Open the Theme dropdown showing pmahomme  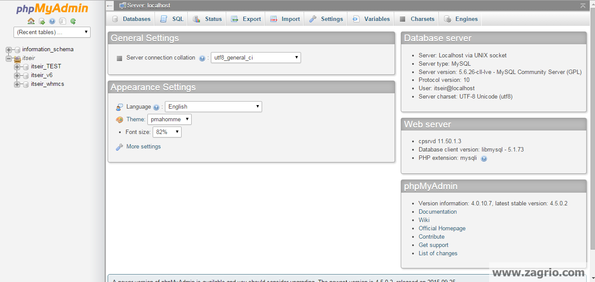[169, 119]
